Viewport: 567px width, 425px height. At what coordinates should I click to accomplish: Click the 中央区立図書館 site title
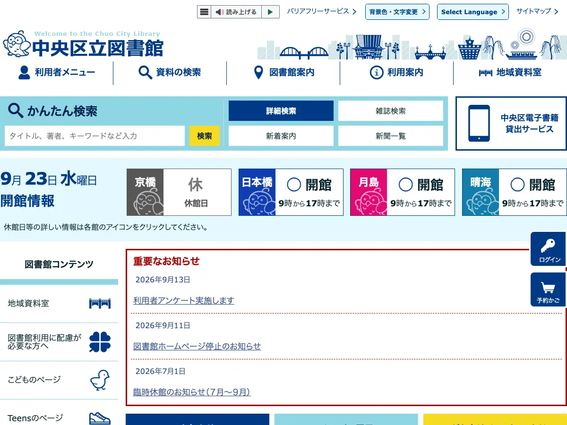click(x=98, y=48)
